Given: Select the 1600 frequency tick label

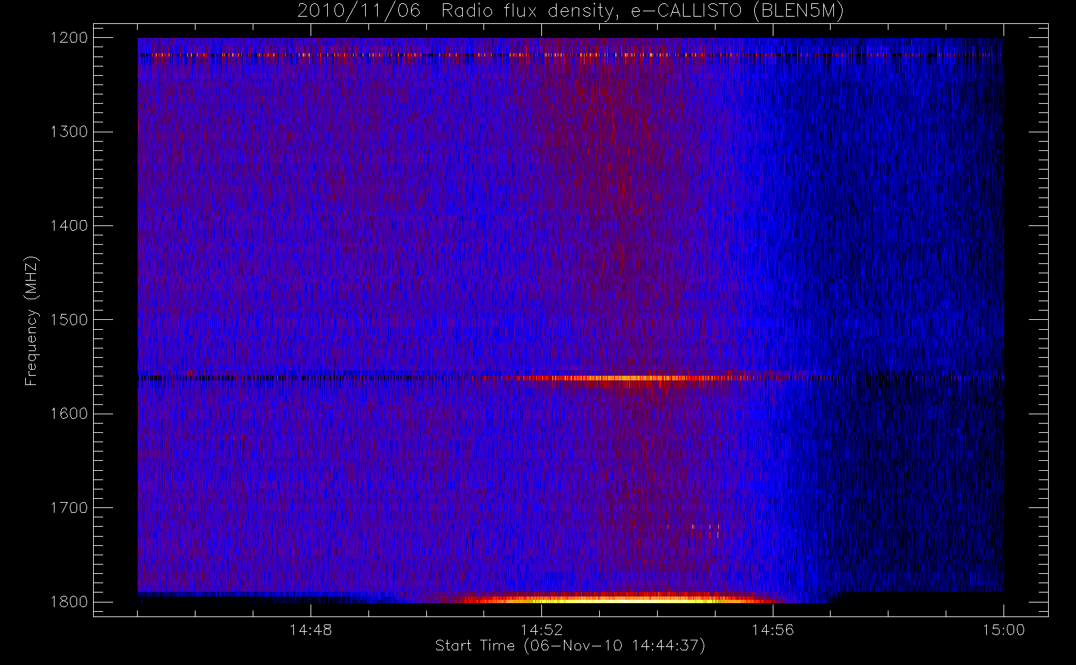Looking at the screenshot, I should point(69,414).
